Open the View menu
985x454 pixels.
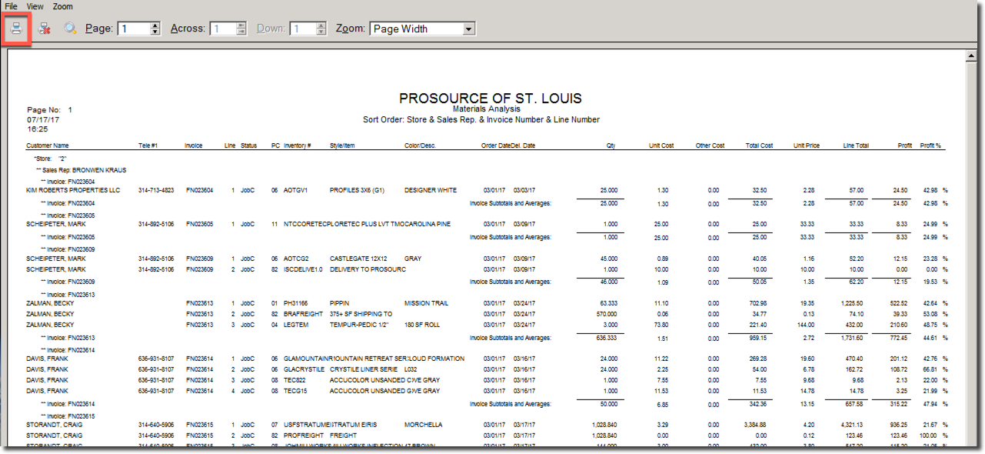(35, 6)
